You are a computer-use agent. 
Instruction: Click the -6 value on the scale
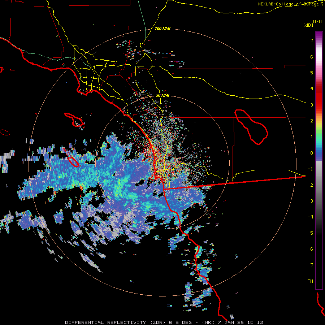pos(310,249)
